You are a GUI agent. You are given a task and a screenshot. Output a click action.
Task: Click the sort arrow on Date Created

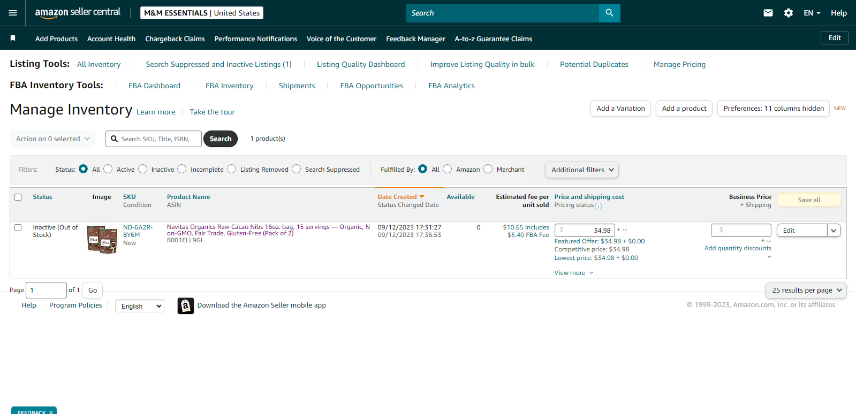[422, 197]
